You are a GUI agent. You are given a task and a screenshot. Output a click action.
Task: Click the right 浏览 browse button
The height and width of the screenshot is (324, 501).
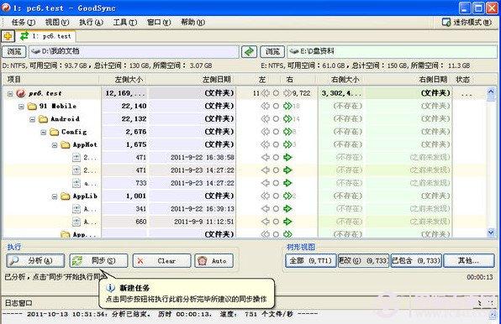272,51
